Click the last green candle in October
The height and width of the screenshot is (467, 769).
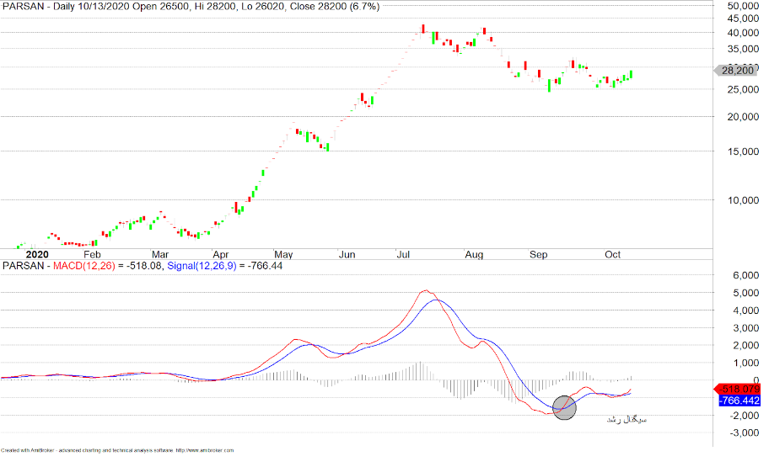(x=632, y=74)
